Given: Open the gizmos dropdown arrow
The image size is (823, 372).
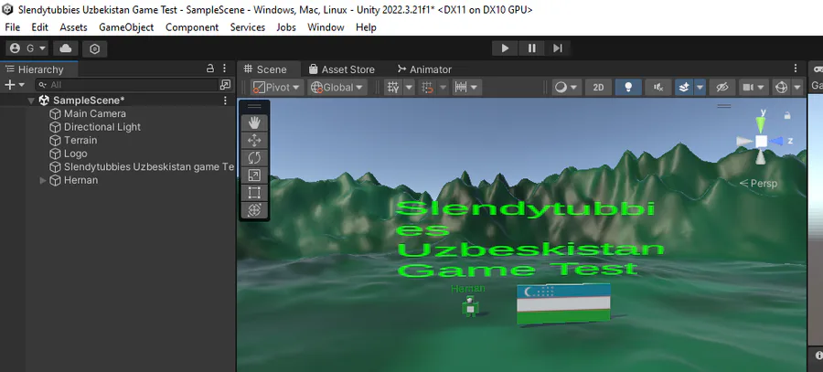Looking at the screenshot, I should tap(797, 87).
